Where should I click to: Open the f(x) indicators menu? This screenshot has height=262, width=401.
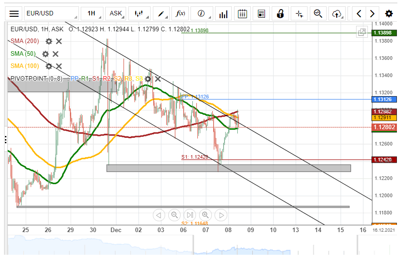pyautogui.click(x=181, y=14)
